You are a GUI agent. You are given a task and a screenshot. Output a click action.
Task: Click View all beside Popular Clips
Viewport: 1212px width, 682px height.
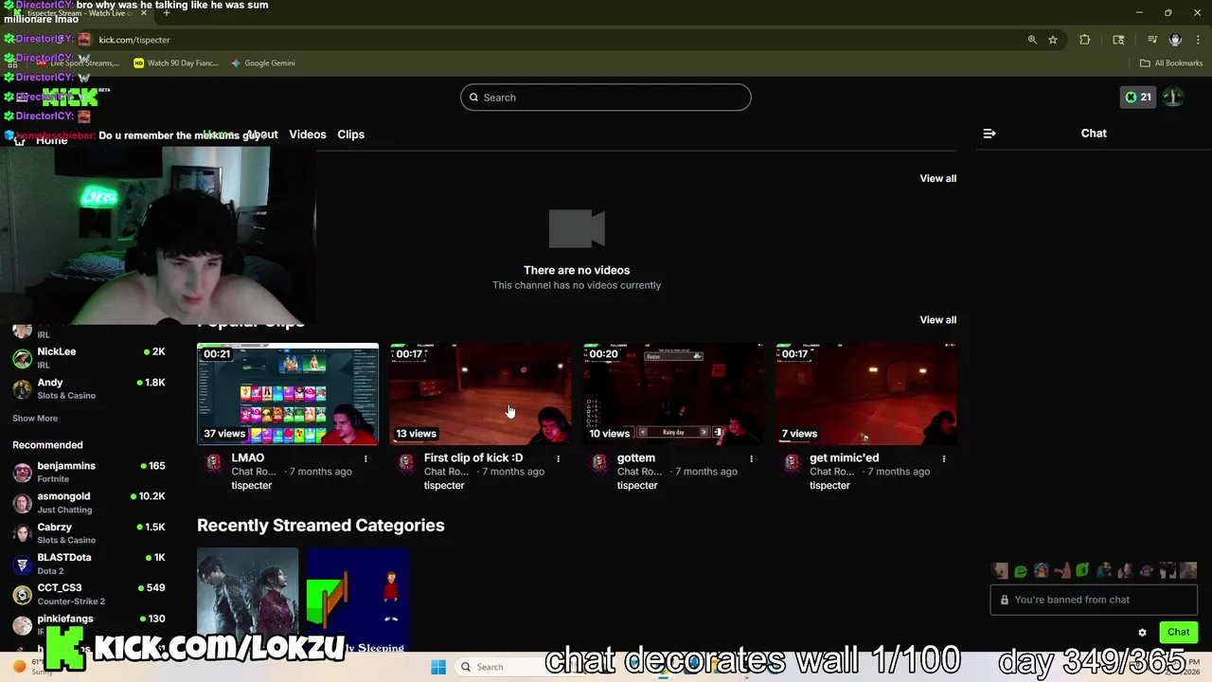(x=938, y=319)
